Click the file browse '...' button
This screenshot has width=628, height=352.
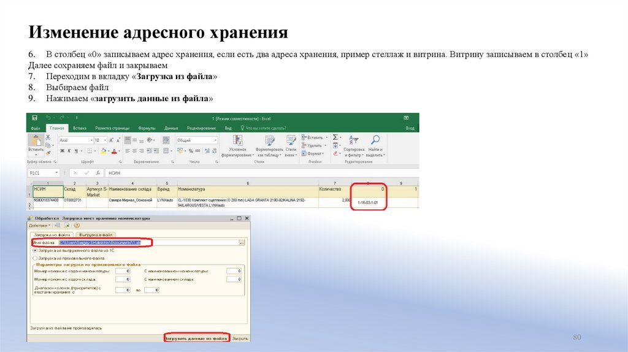click(x=242, y=243)
